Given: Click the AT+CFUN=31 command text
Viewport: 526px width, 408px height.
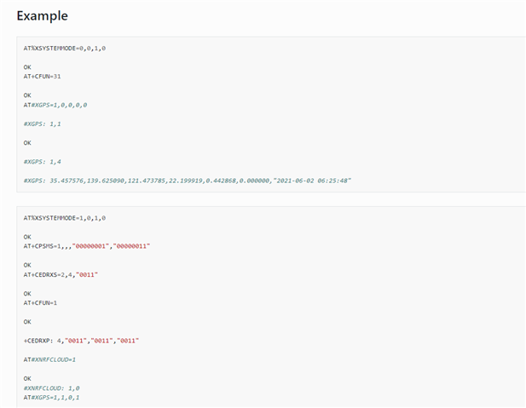Looking at the screenshot, I should click(42, 77).
